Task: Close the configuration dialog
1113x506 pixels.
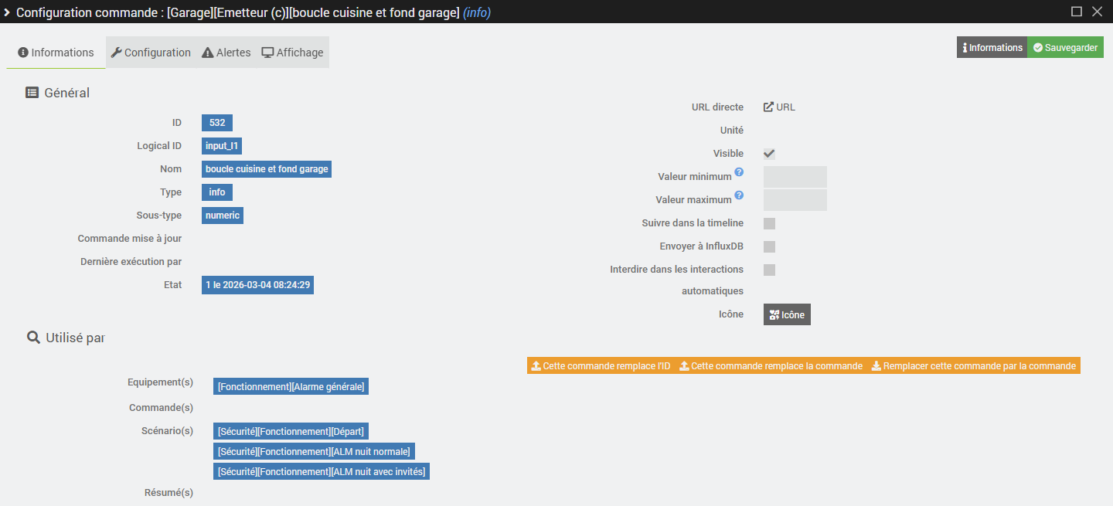Action: [1097, 12]
